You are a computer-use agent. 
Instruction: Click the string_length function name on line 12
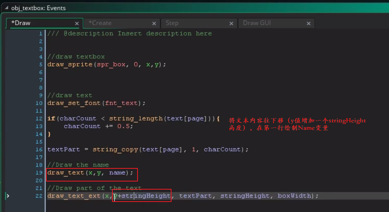pyautogui.click(x=136, y=119)
